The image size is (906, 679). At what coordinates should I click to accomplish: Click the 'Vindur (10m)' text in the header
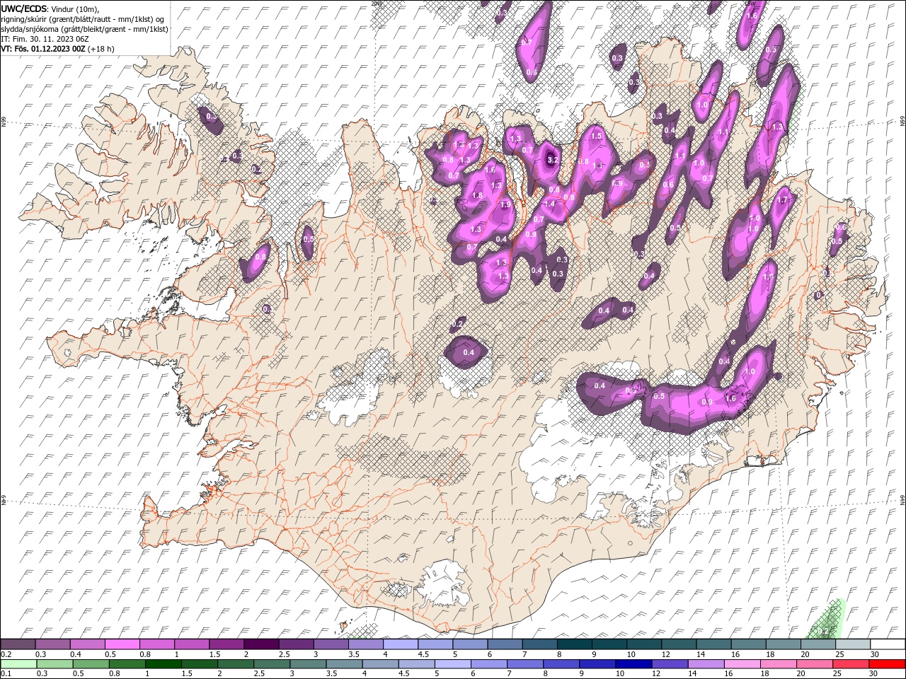(76, 8)
